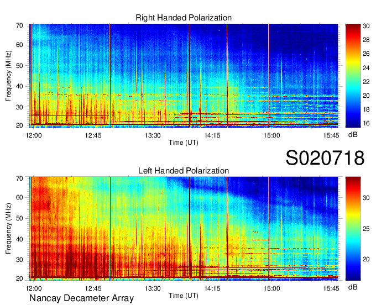Viewport: 376px width, 305px height.
Task: Click the 12:00 time tick under Left Handed plot
Action: (34, 288)
